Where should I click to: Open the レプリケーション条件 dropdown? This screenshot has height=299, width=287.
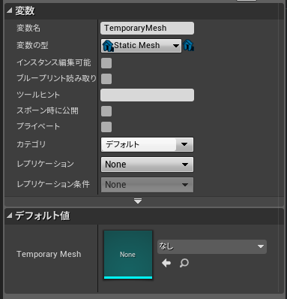tap(147, 185)
